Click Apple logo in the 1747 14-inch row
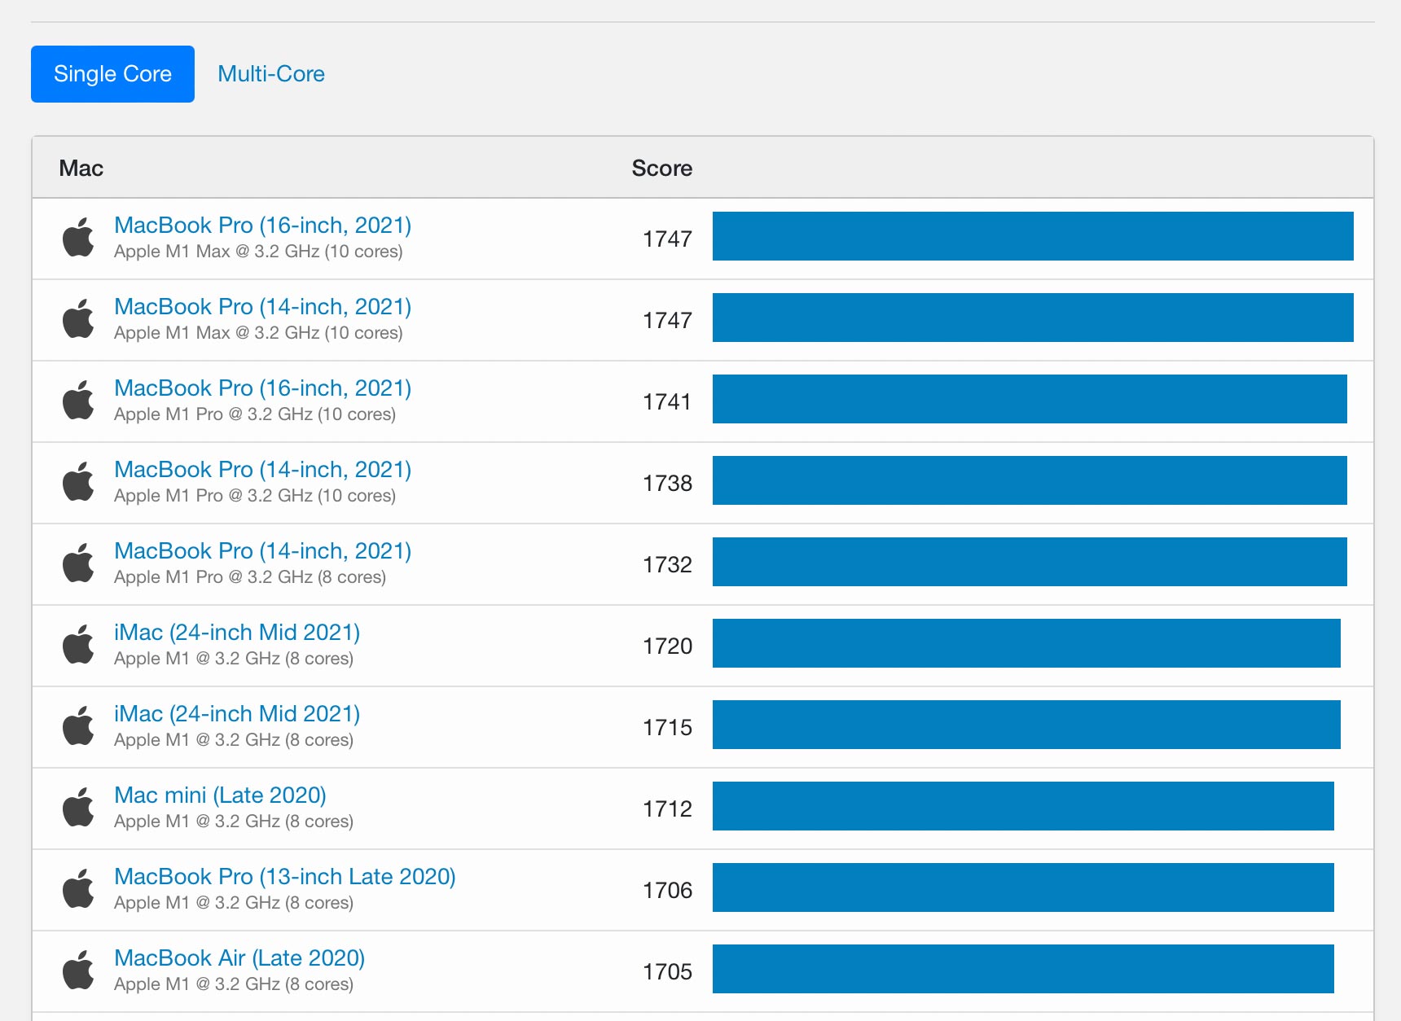Screen dimensions: 1401x1021 click(x=78, y=318)
